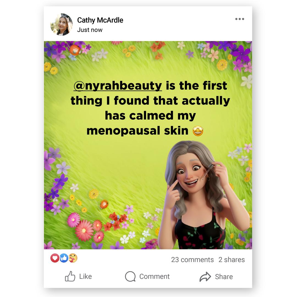Open the three-dot post options menu
The image size is (297, 297).
click(x=240, y=19)
